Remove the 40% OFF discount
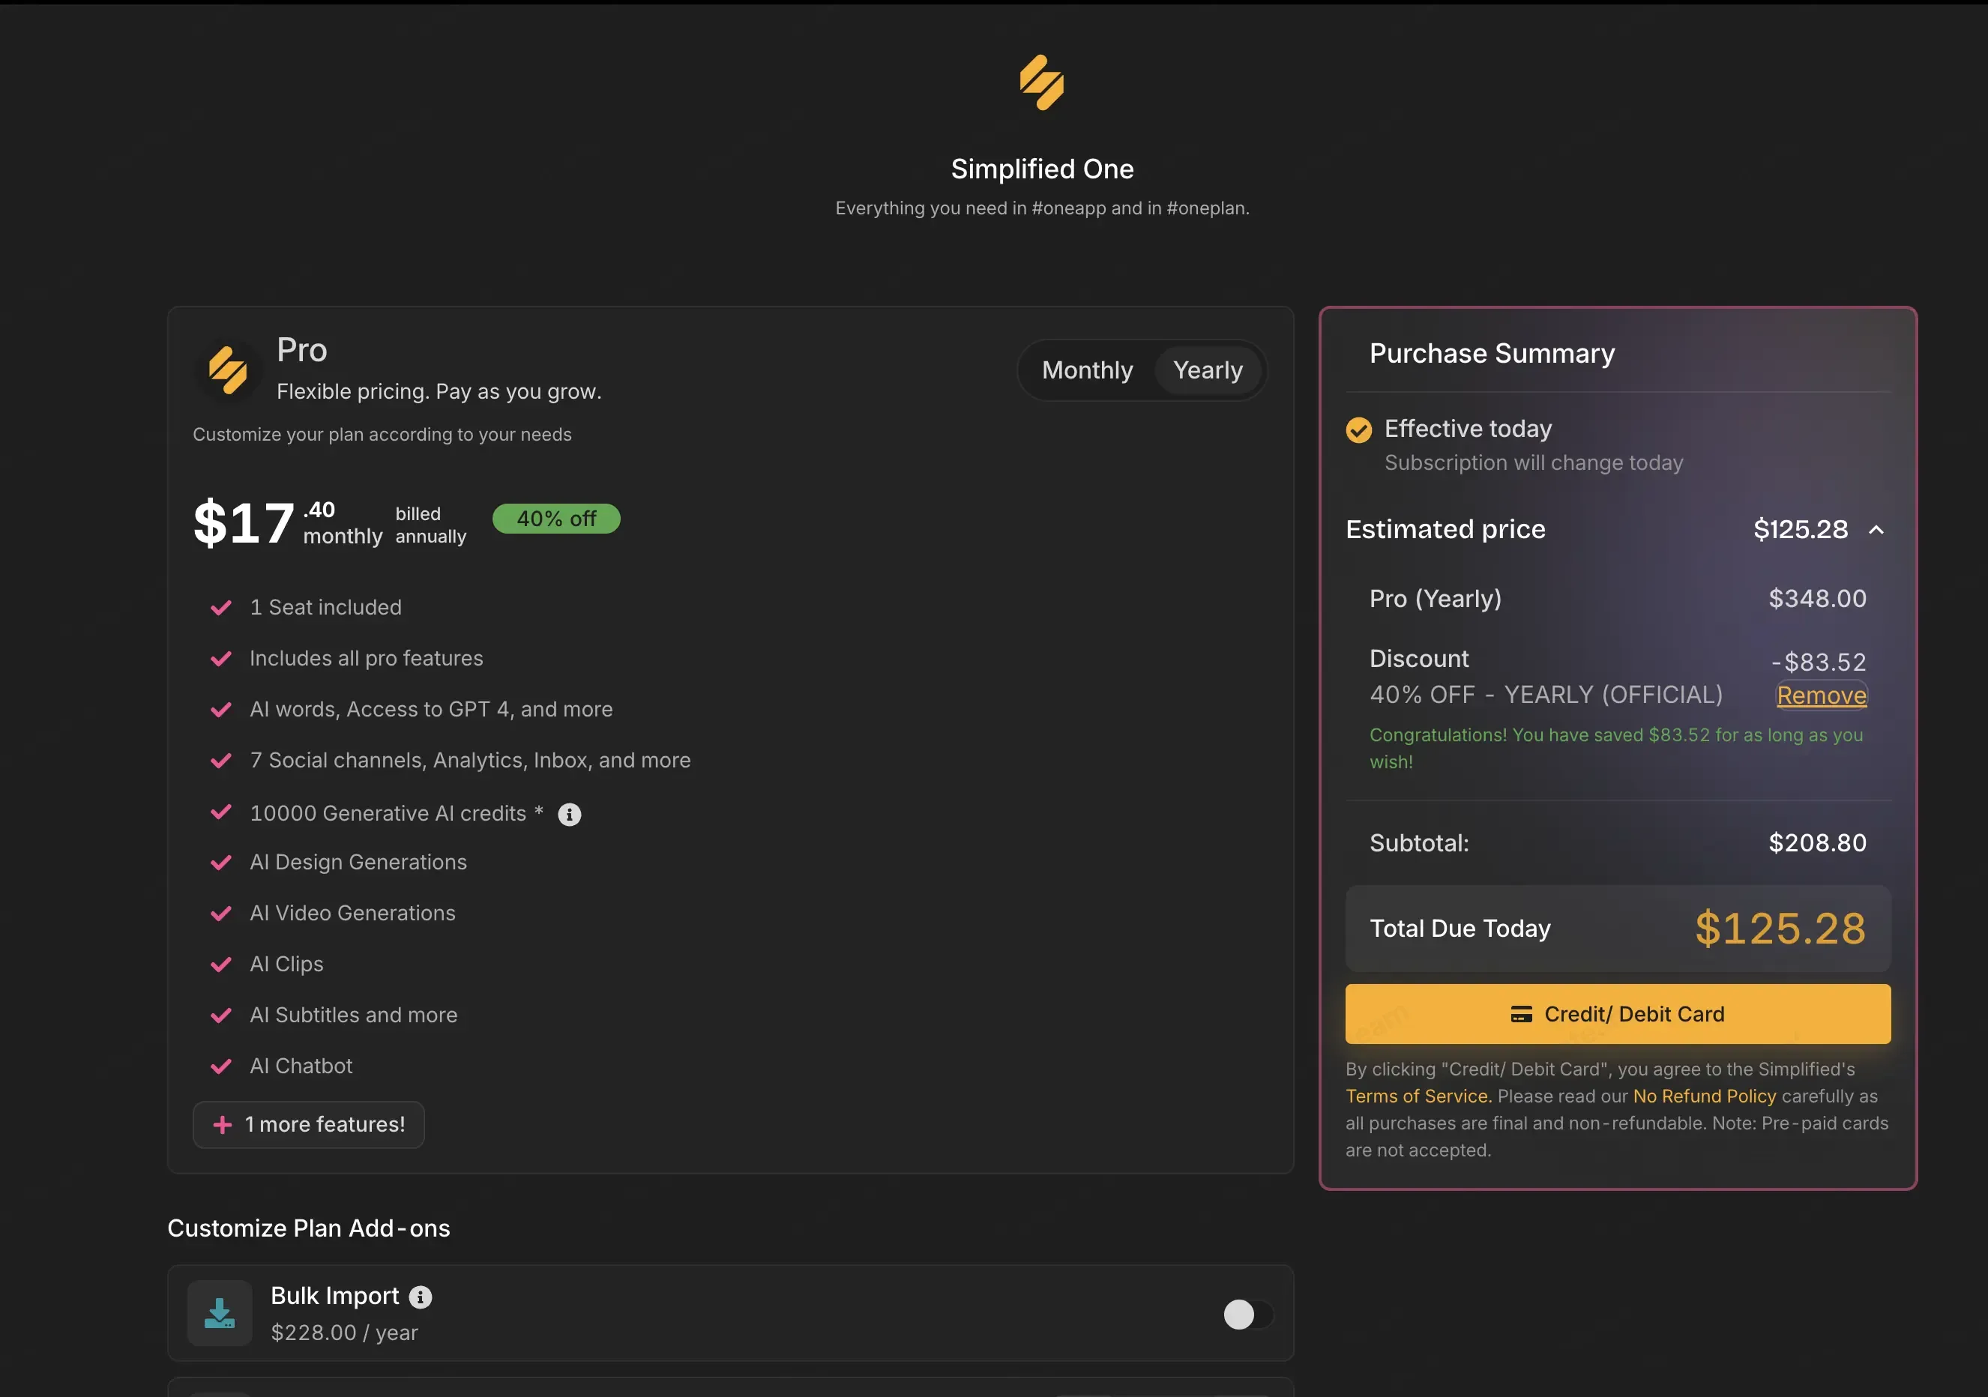Image resolution: width=1988 pixels, height=1397 pixels. pos(1821,695)
